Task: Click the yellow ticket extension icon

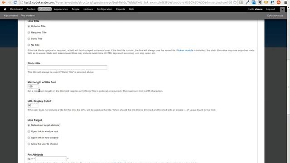Action: 266,2
